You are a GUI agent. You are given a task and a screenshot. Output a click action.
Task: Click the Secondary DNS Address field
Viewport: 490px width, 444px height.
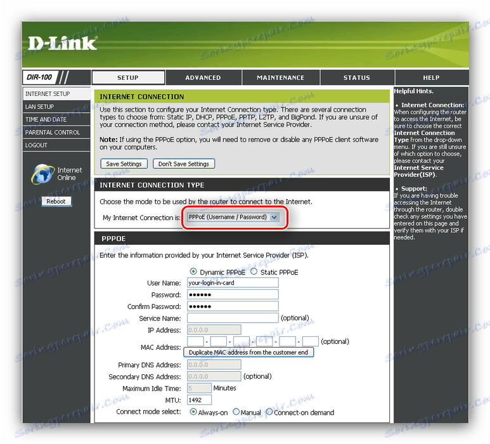coord(214,377)
